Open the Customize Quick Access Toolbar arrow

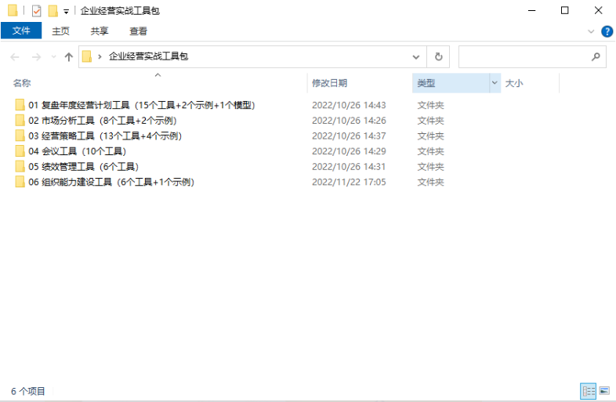[x=67, y=12]
